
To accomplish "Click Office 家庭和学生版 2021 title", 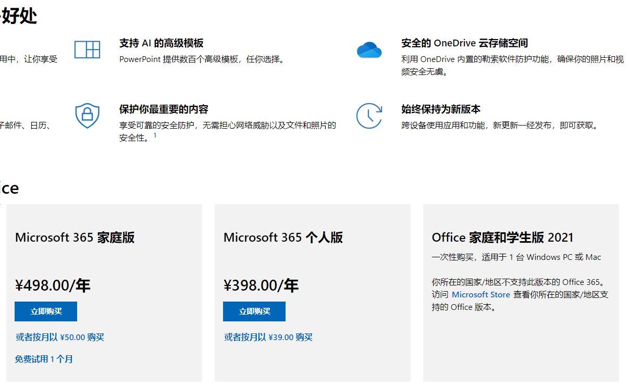I will 502,238.
